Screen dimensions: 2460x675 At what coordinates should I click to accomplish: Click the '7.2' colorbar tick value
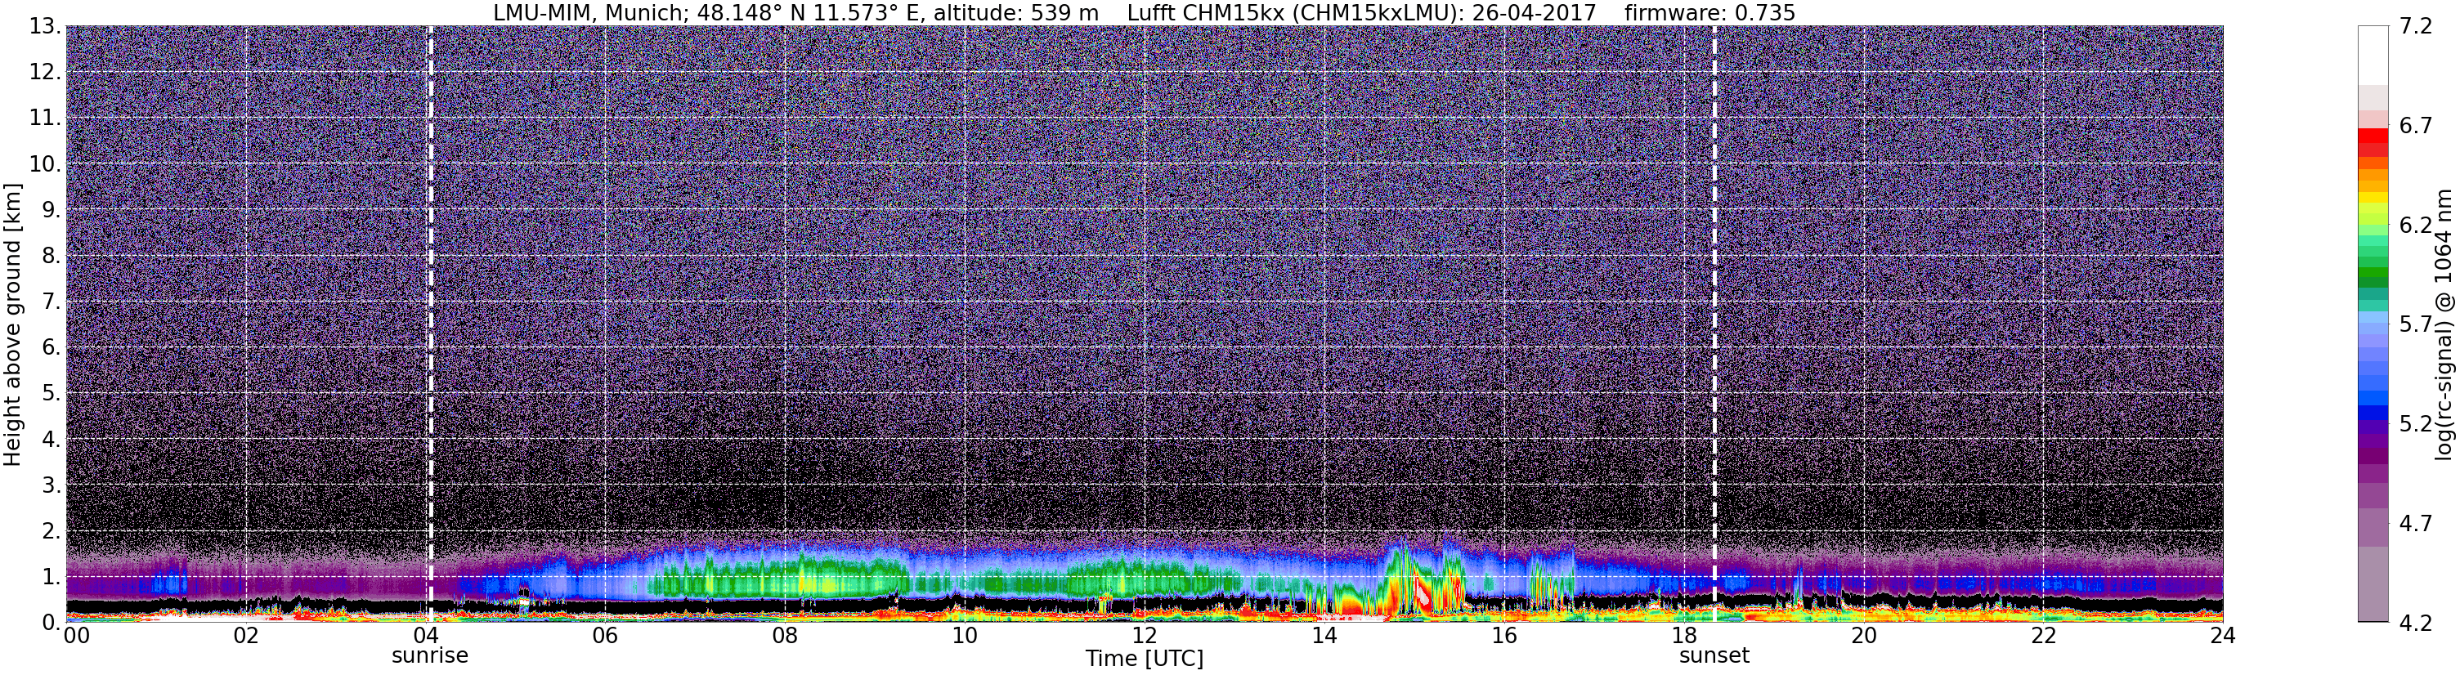[x=2415, y=27]
